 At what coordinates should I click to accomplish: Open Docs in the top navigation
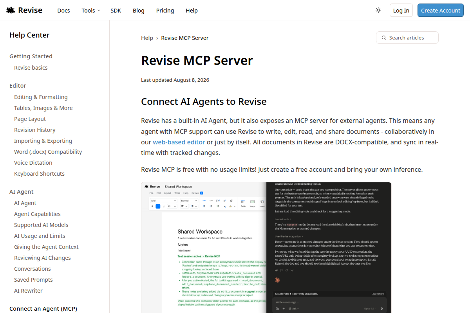click(63, 11)
